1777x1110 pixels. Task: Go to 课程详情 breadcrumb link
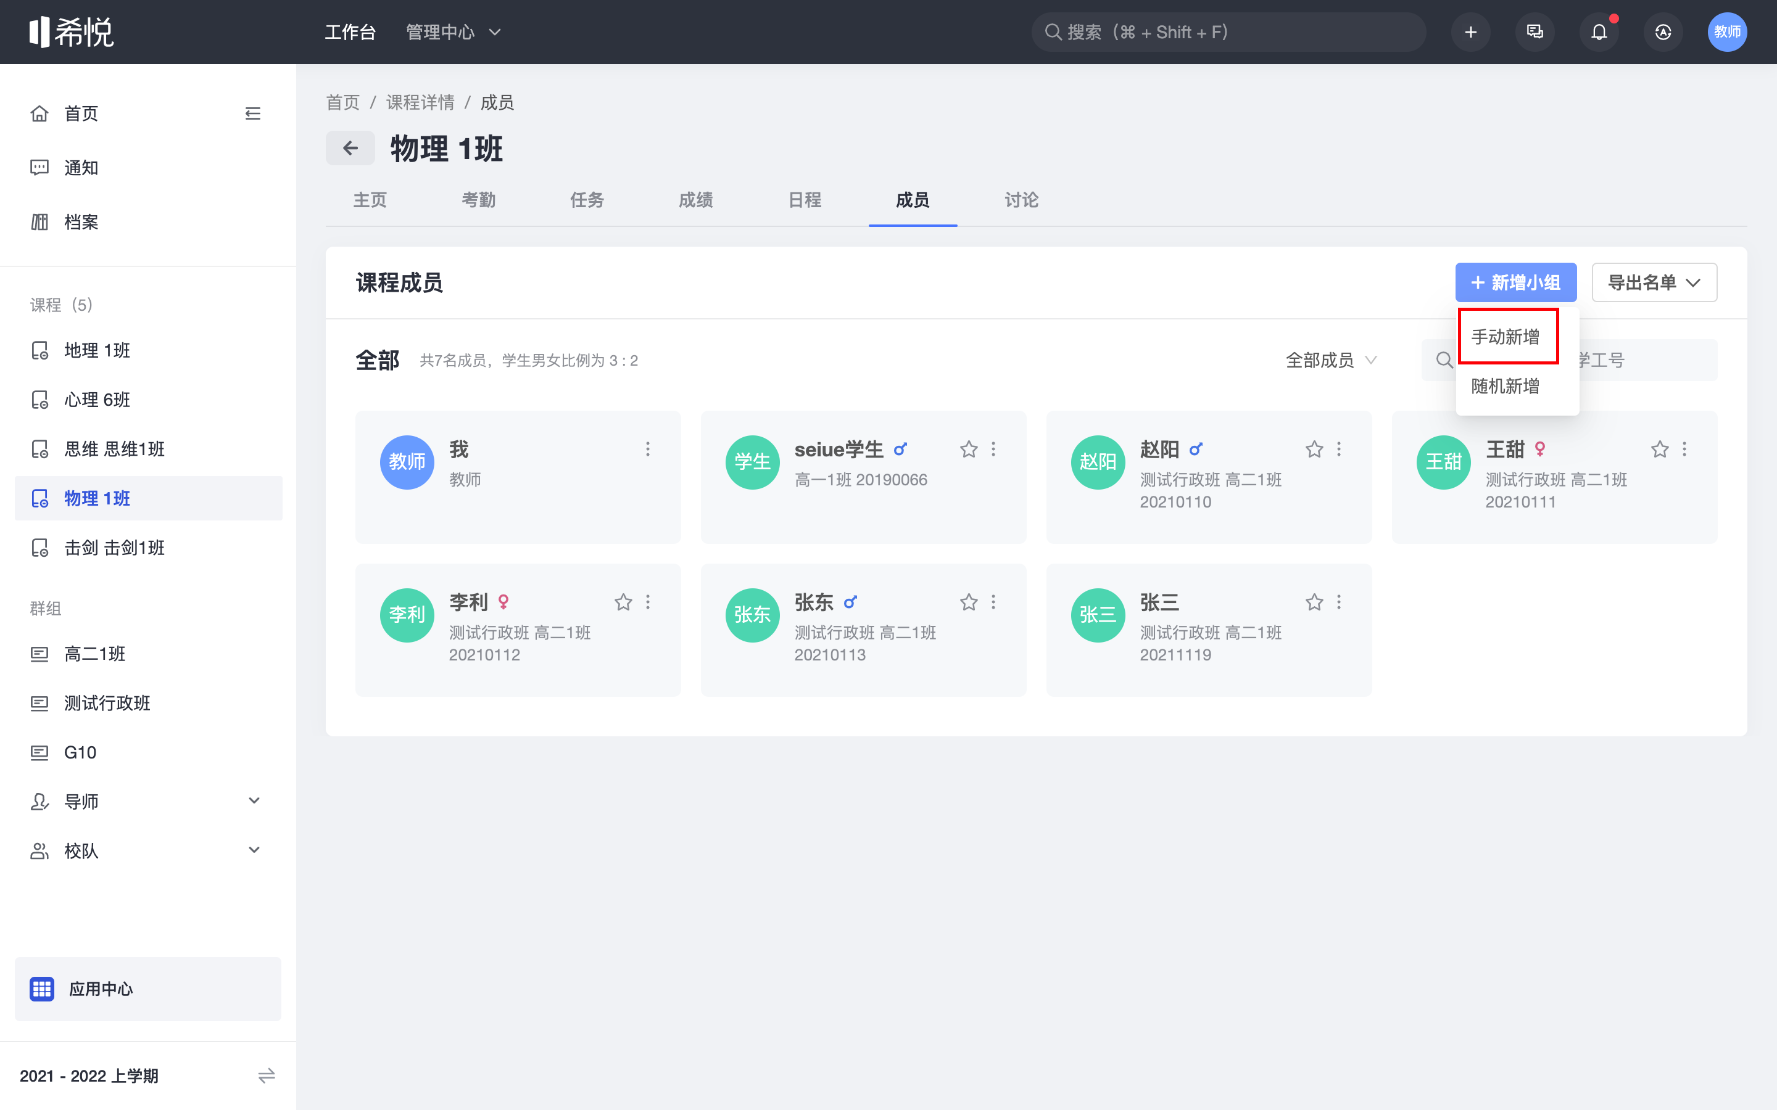tap(421, 103)
